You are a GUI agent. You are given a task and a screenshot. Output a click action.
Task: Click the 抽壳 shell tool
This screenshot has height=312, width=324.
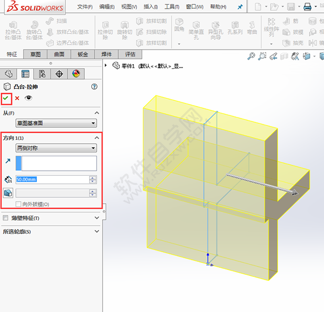[x=293, y=43]
